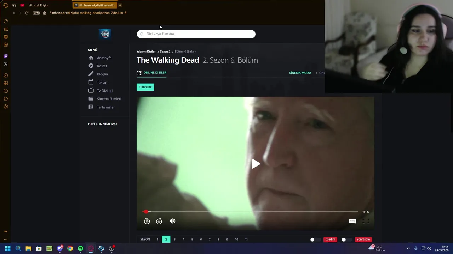Open Windows Start menu
The image size is (453, 254).
(7, 248)
